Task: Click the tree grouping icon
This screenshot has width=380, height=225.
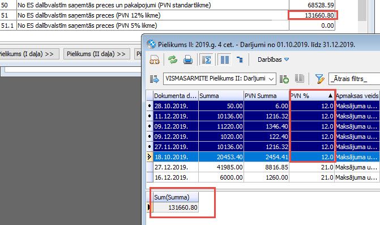Action: pyautogui.click(x=240, y=60)
